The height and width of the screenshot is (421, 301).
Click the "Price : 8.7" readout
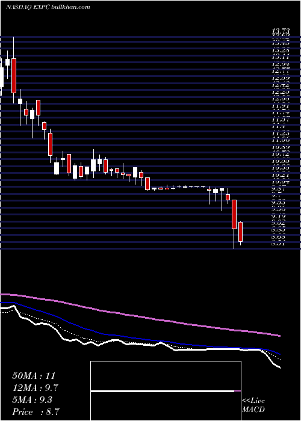[x=36, y=412]
